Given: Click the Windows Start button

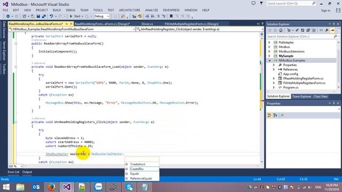Looking at the screenshot, I should pos(6,187).
